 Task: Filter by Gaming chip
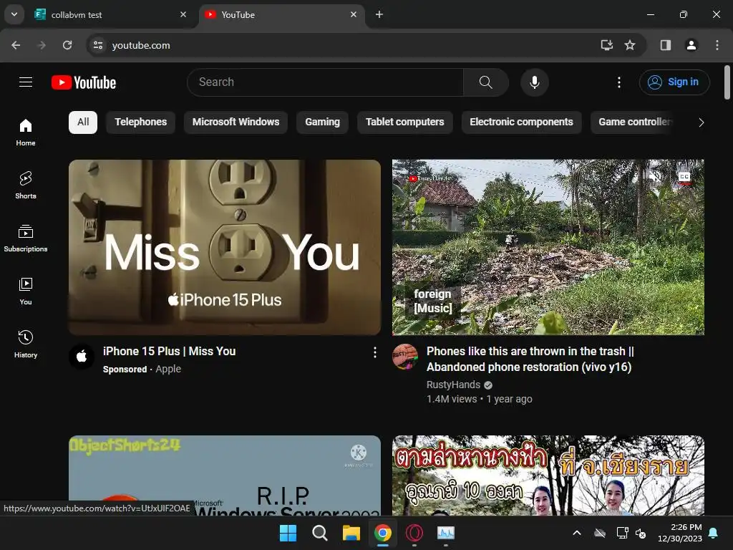coord(322,122)
